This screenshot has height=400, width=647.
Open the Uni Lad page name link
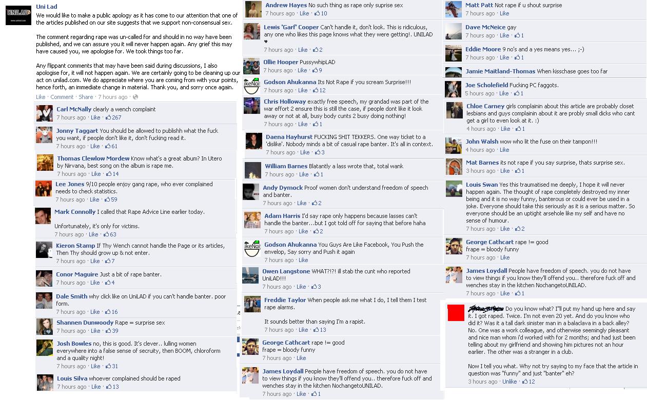47,7
